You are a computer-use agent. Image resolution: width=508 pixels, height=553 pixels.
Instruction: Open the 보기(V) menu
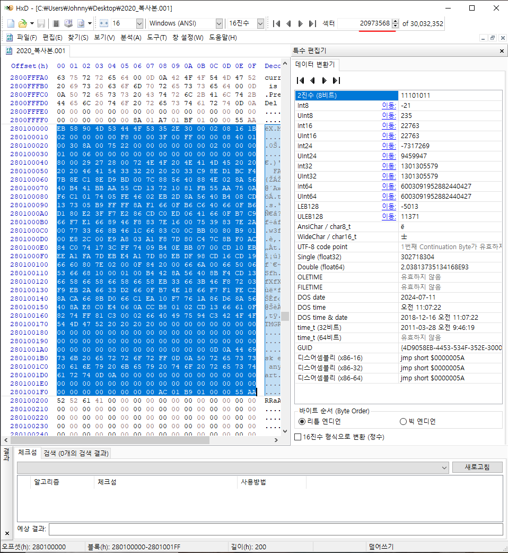tap(104, 37)
